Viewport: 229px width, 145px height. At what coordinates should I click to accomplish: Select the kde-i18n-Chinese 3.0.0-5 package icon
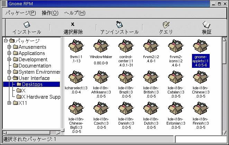[201, 77]
